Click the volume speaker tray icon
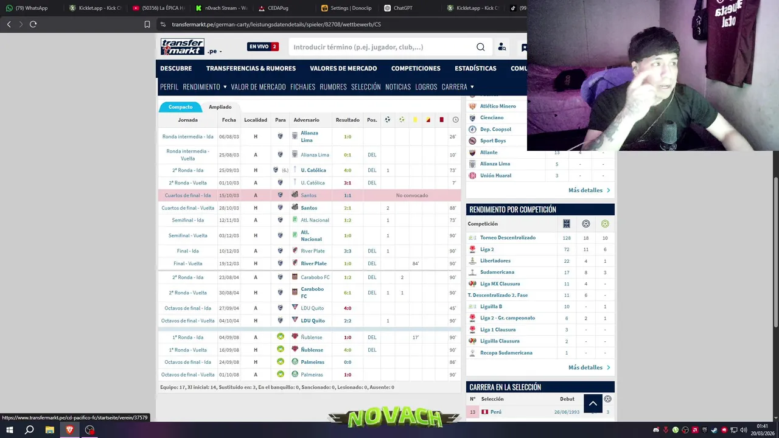Screen dimensions: 779x438 pyautogui.click(x=744, y=430)
